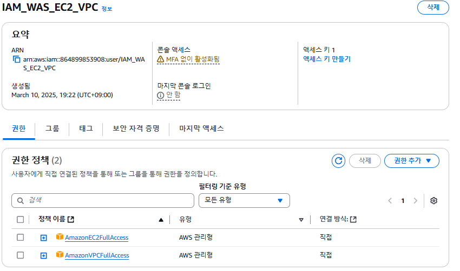The width and height of the screenshot is (460, 271).
Task: Click the search magnifier icon
Action: (20, 200)
